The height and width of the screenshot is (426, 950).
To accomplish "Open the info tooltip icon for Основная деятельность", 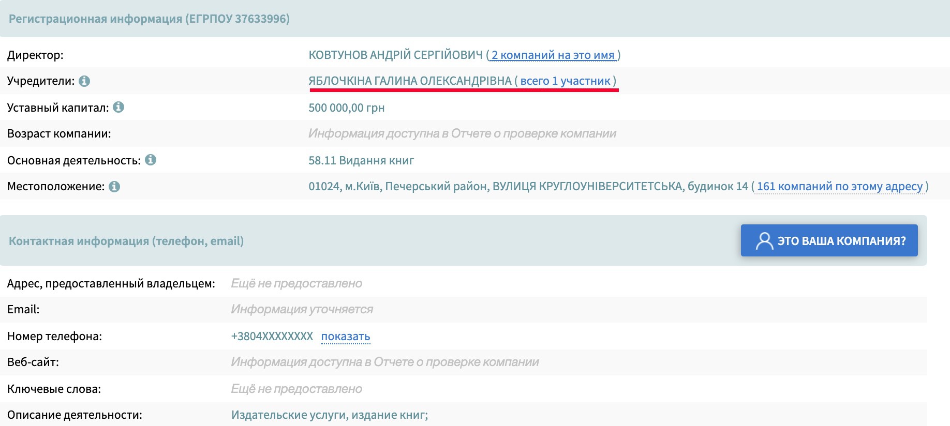I will [151, 160].
